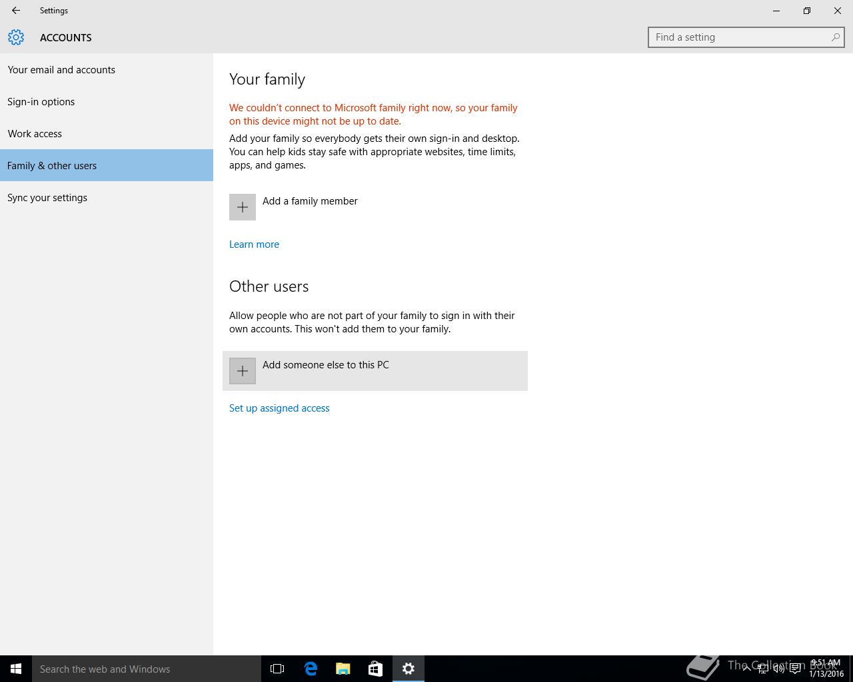Image resolution: width=853 pixels, height=682 pixels.
Task: Open the Windows Store from the taskbar
Action: 375,669
